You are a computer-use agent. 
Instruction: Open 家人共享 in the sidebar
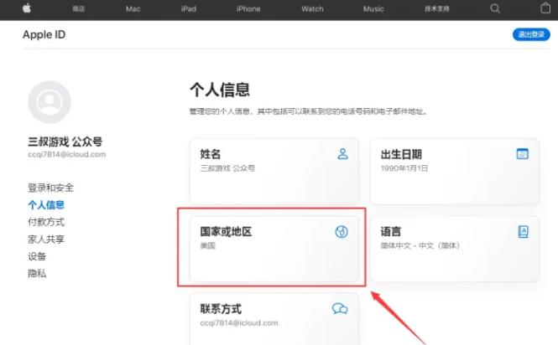point(46,239)
